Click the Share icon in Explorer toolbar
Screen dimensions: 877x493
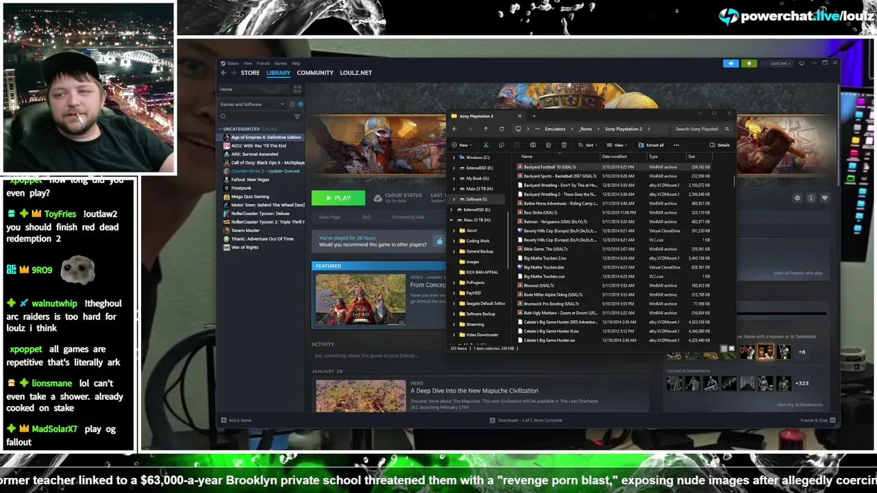(x=548, y=145)
